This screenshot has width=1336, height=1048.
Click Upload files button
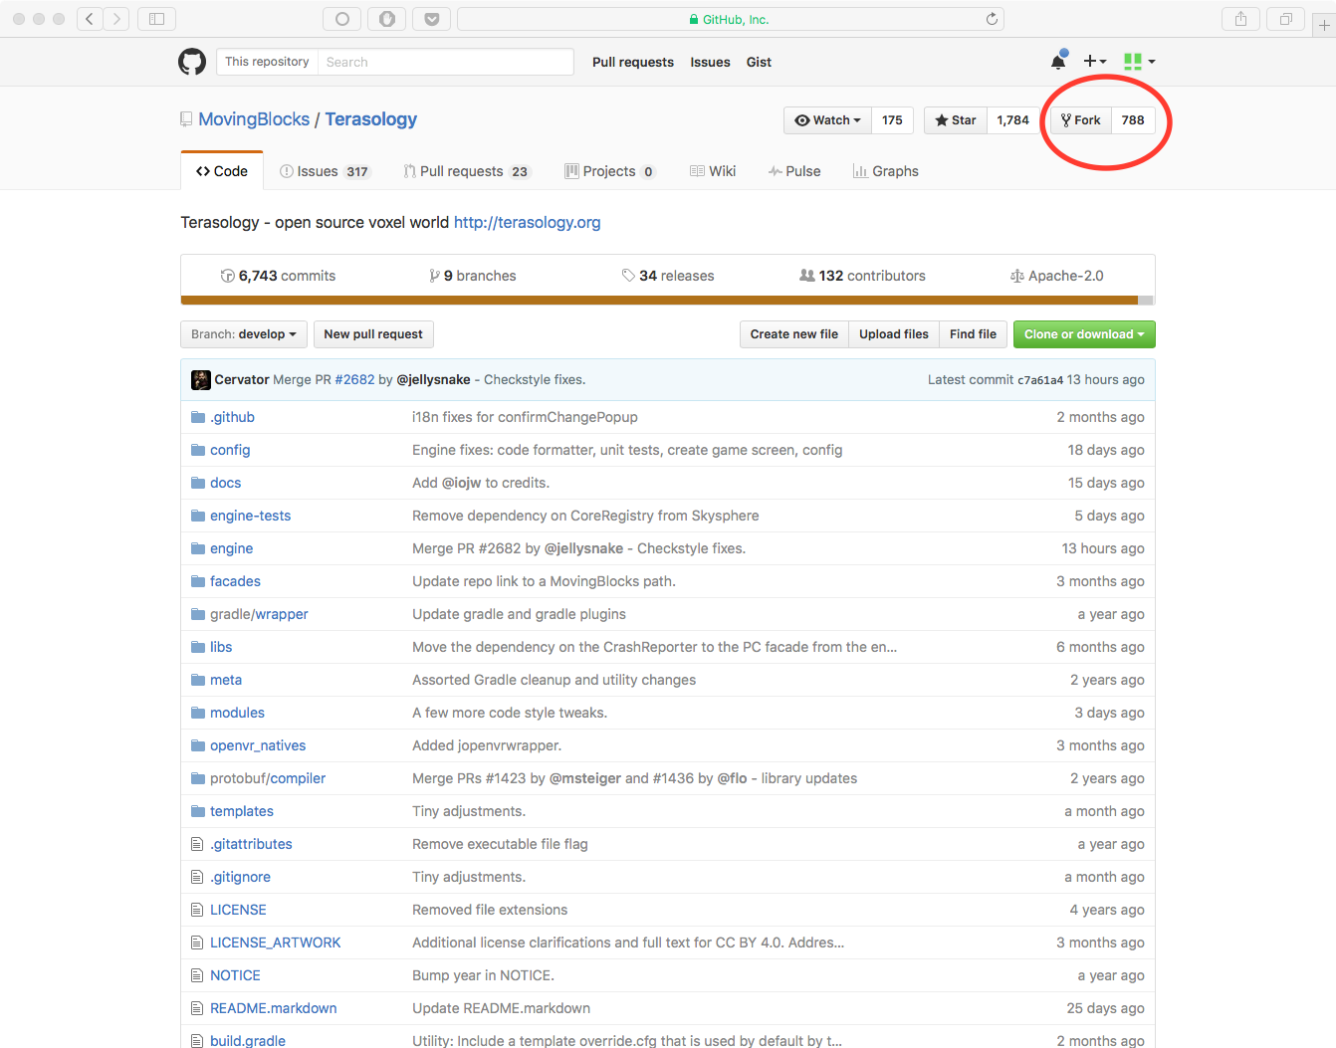894,334
